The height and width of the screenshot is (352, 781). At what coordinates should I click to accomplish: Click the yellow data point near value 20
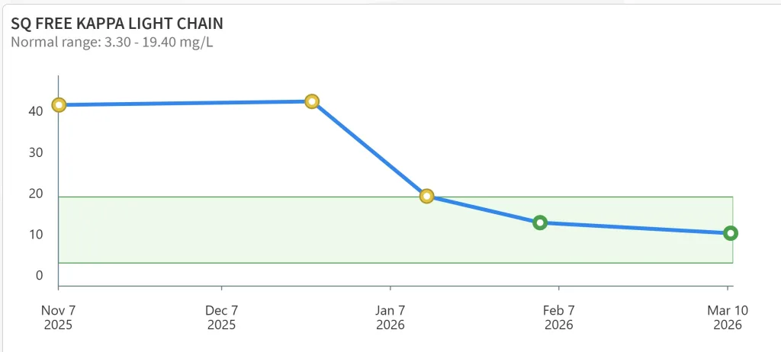tap(427, 196)
